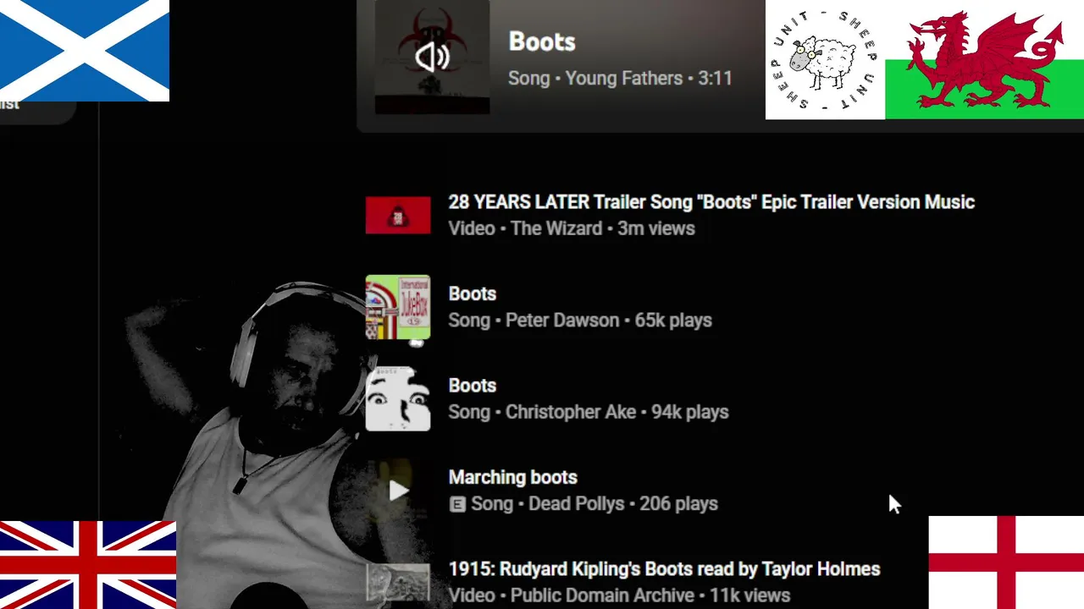Open the Young Fathers artist page
This screenshot has width=1084, height=609.
(624, 79)
